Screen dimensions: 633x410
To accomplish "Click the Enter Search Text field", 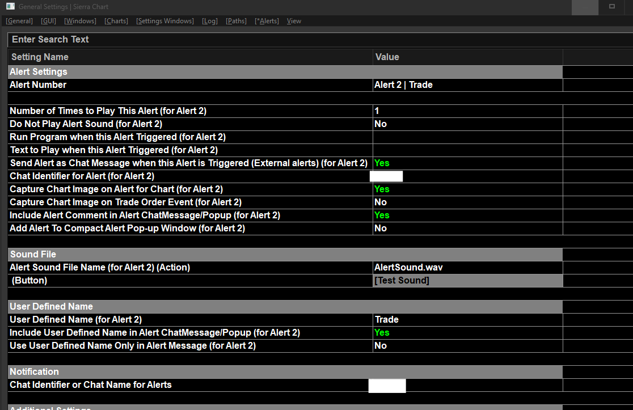I will point(320,40).
